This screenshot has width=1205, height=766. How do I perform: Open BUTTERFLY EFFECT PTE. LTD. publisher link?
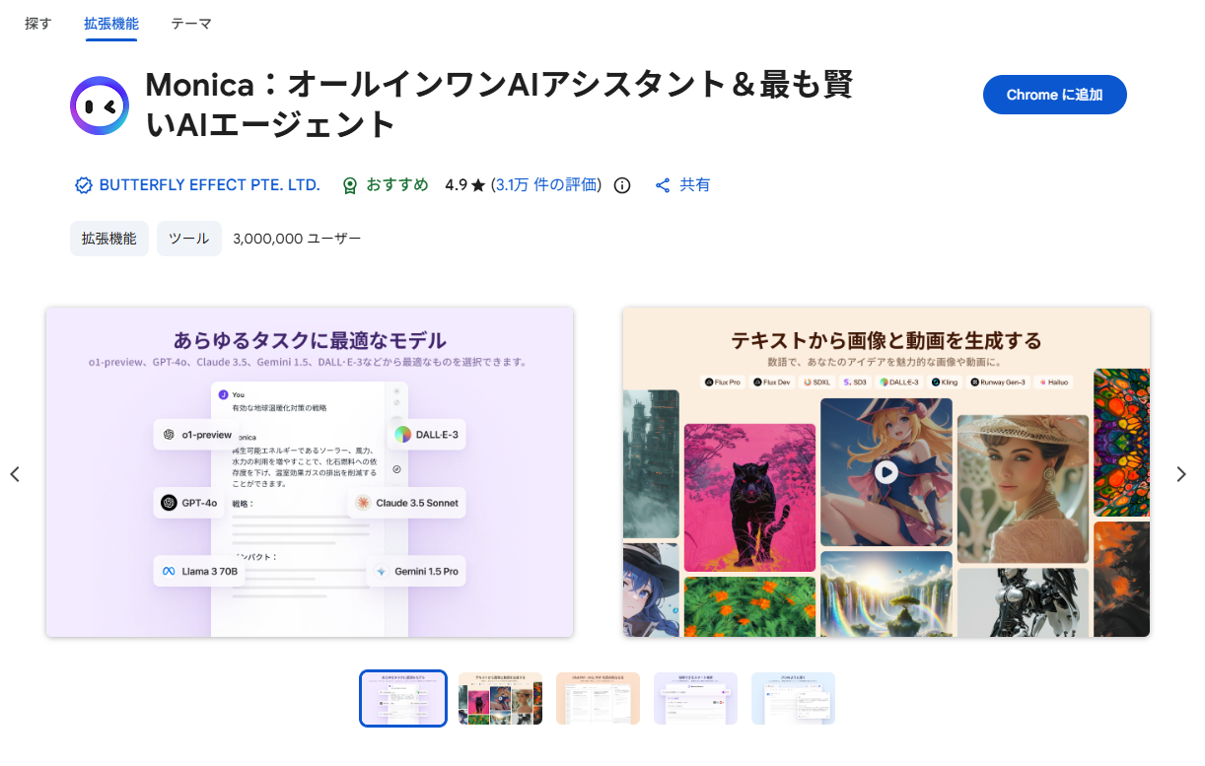pyautogui.click(x=210, y=185)
